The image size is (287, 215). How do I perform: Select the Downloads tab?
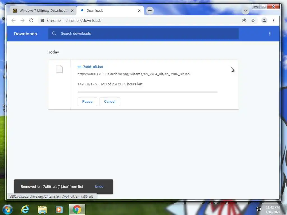(110, 11)
